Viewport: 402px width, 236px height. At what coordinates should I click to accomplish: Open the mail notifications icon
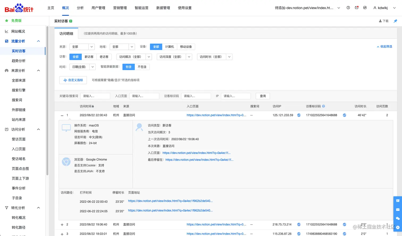coord(357,8)
